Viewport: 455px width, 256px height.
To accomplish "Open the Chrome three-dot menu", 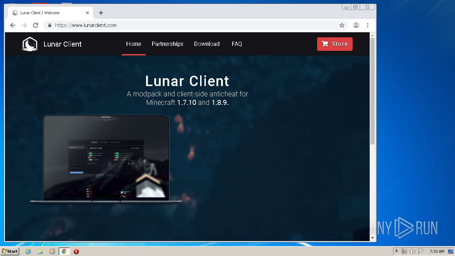I will pyautogui.click(x=368, y=25).
